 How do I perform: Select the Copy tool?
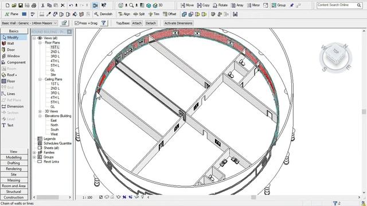click(x=203, y=5)
